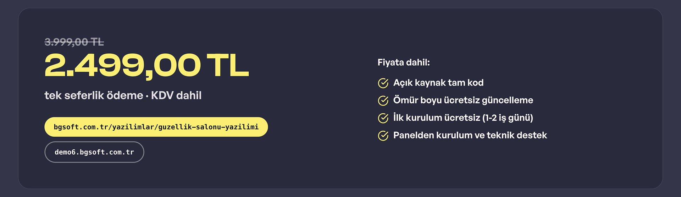This screenshot has width=681, height=197.
Task: Click the big yellow TL currency suffix
Action: click(x=228, y=65)
